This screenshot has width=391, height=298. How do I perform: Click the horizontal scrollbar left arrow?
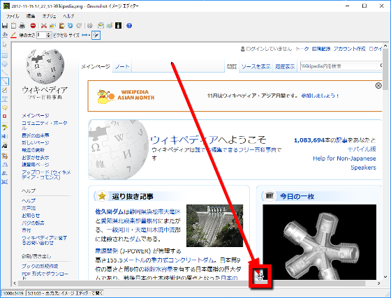[x=15, y=283]
